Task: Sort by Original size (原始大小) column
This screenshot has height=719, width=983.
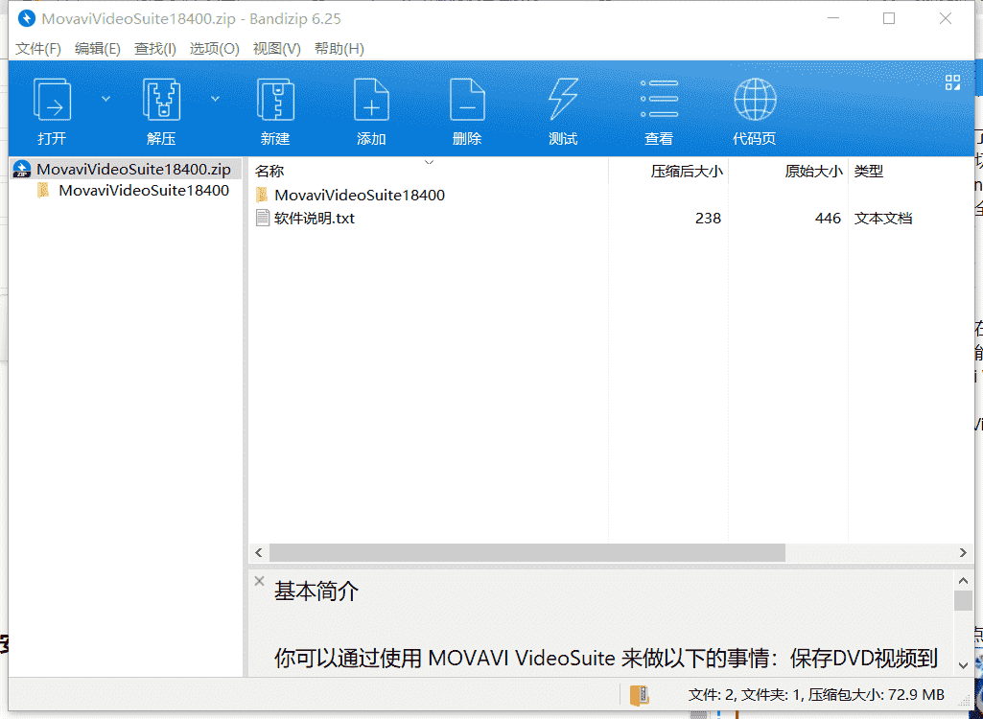Action: [x=813, y=172]
